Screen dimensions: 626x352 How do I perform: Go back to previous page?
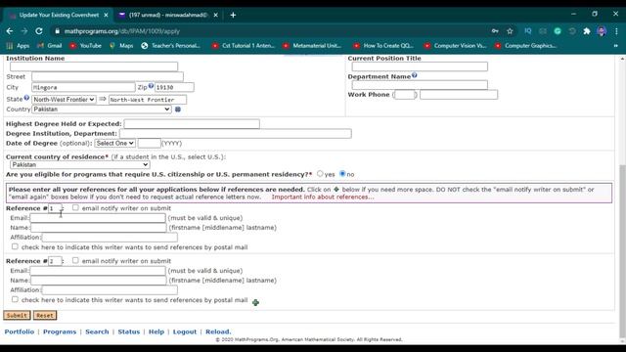click(x=10, y=31)
